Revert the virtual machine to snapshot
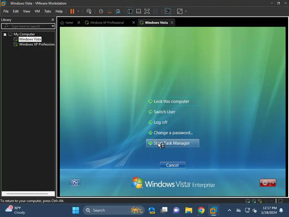The width and height of the screenshot is (289, 217). pyautogui.click(x=110, y=11)
